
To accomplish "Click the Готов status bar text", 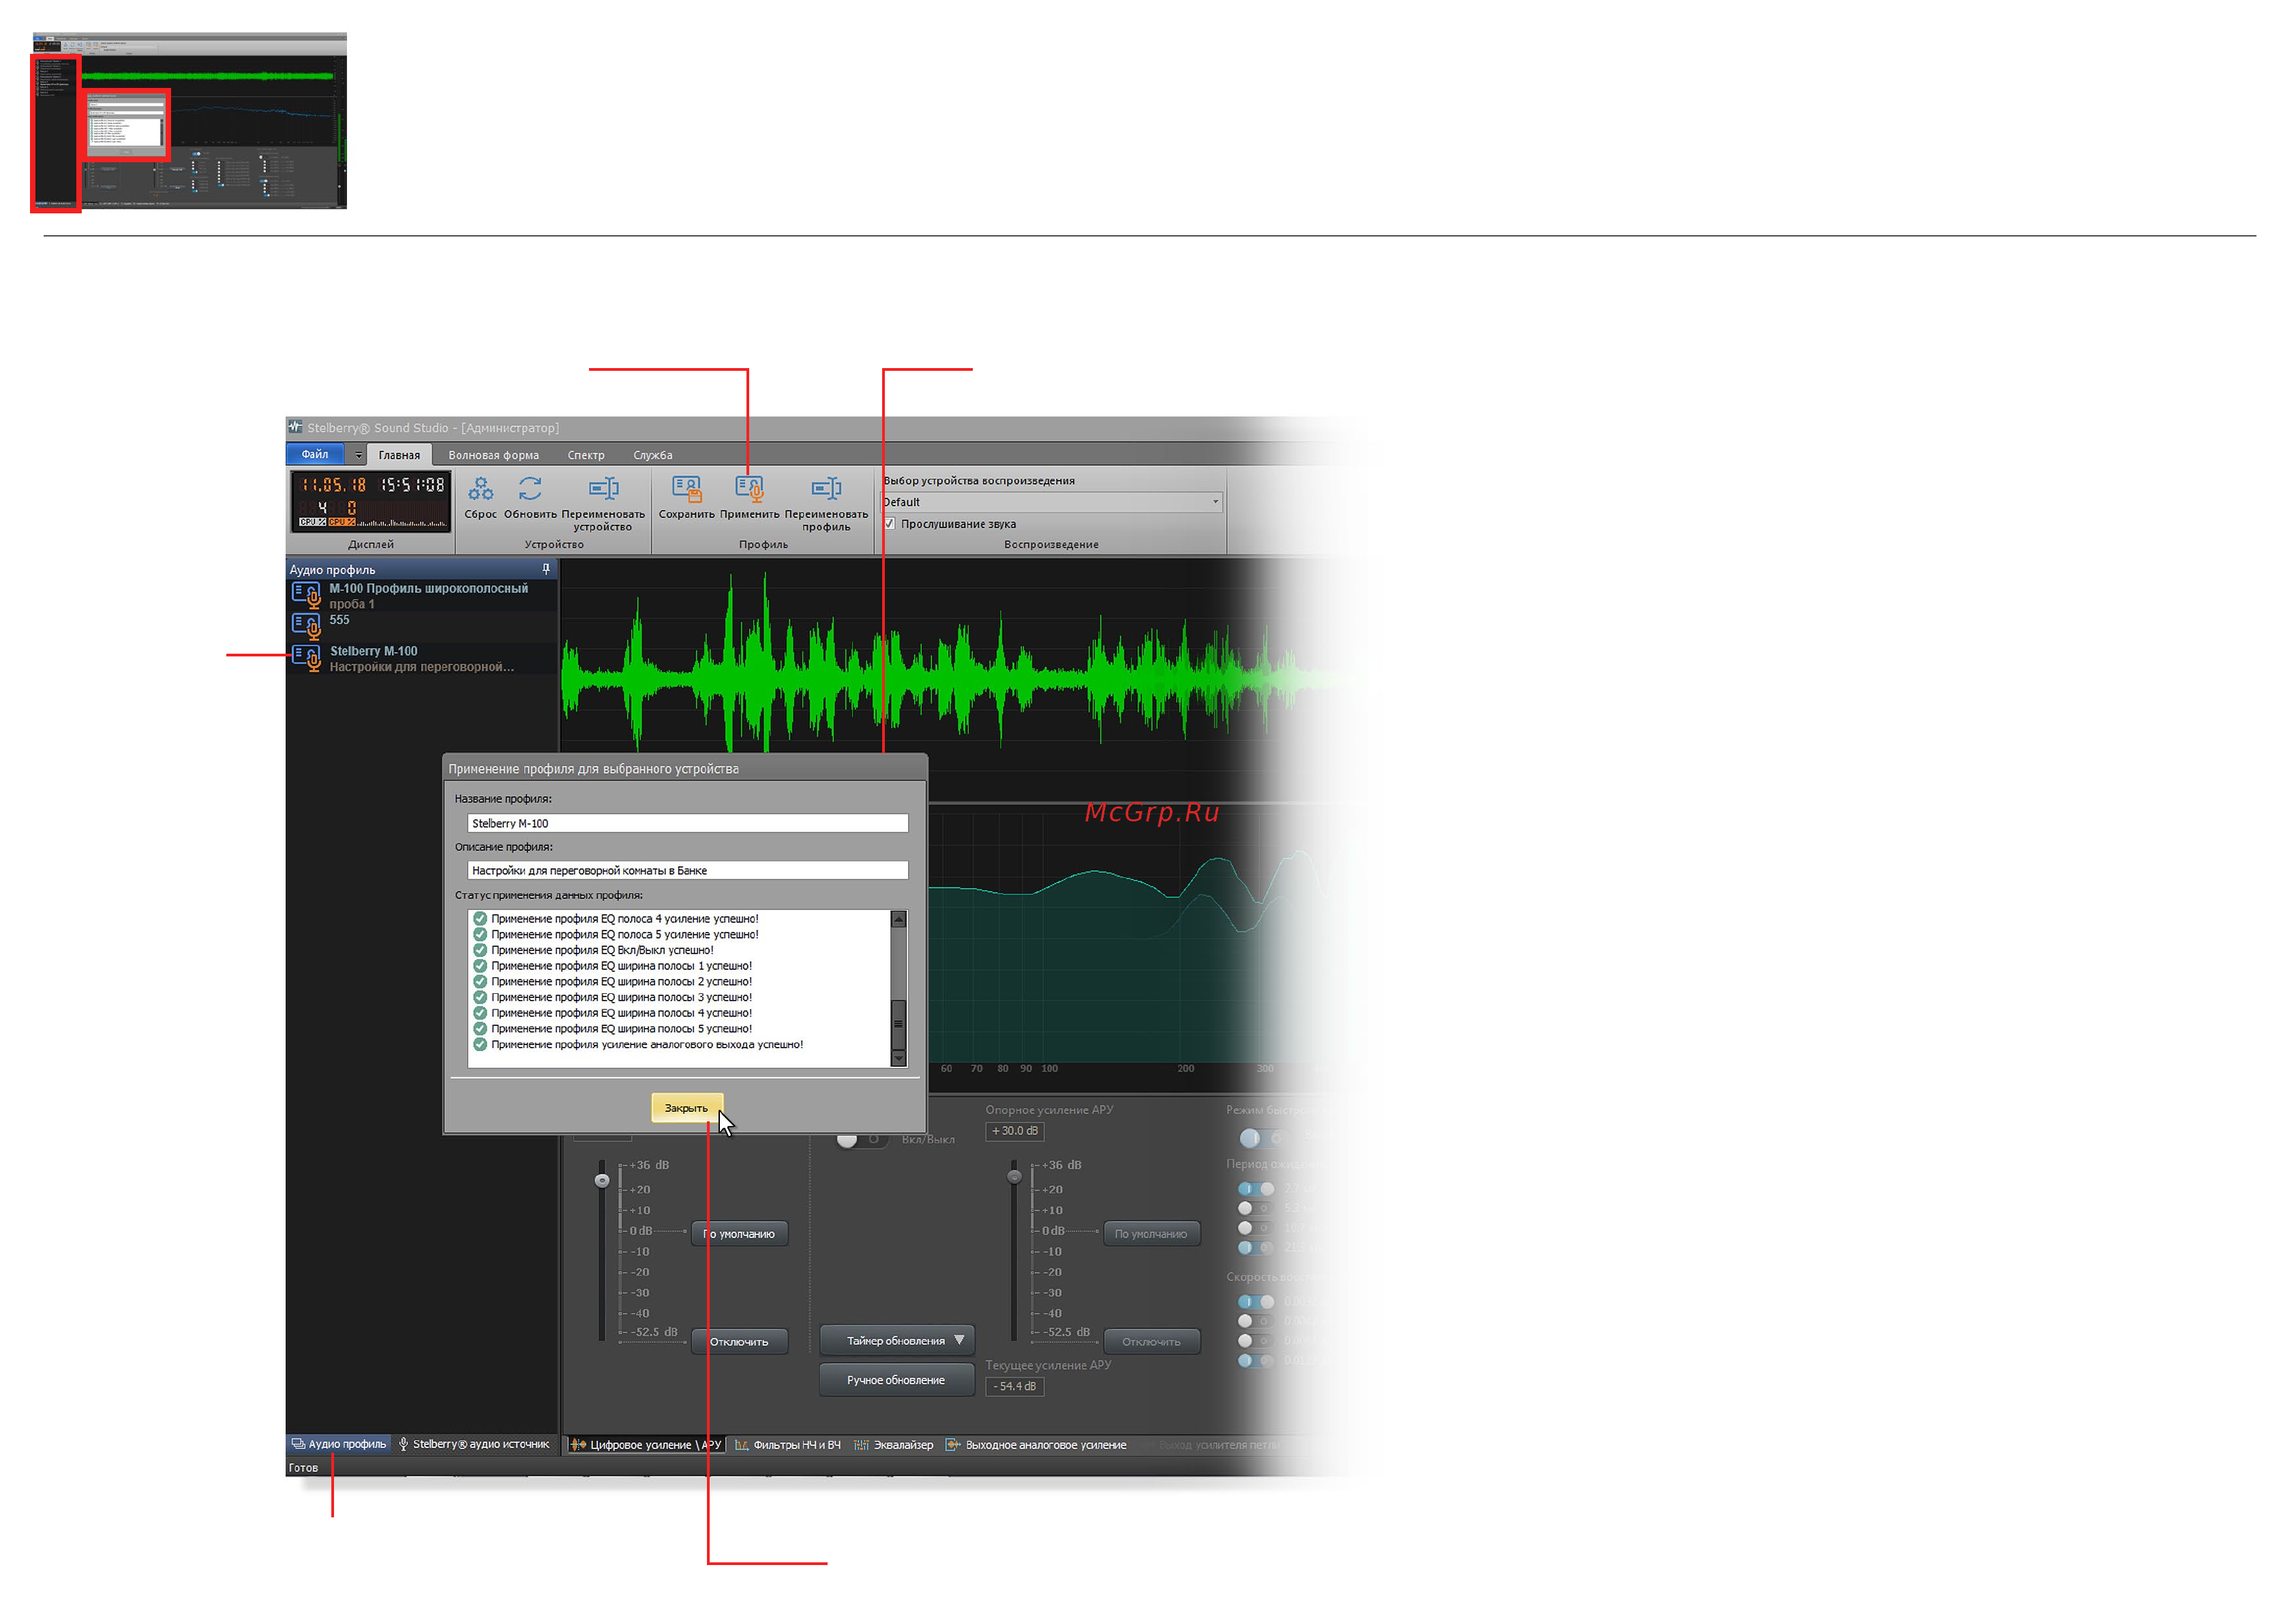I will click(x=303, y=1467).
